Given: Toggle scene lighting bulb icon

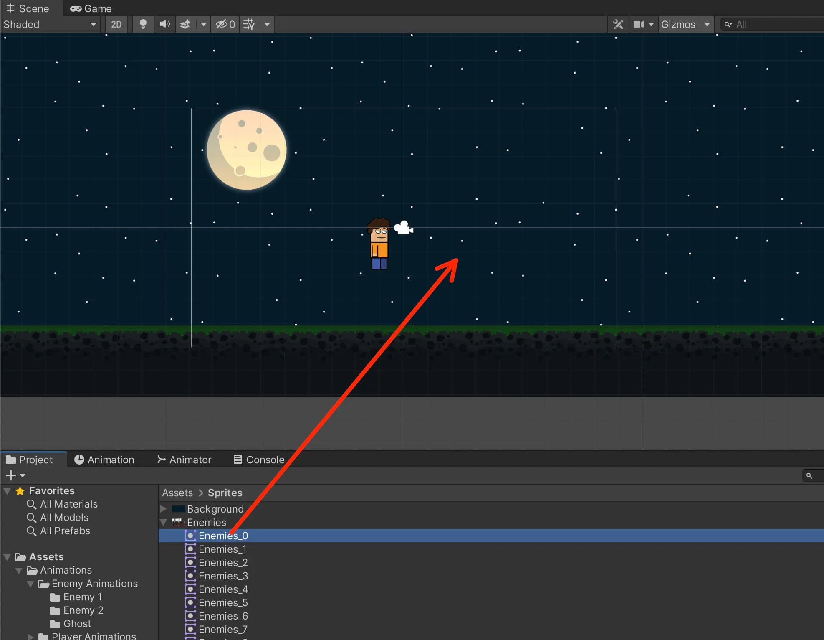Looking at the screenshot, I should 143,24.
